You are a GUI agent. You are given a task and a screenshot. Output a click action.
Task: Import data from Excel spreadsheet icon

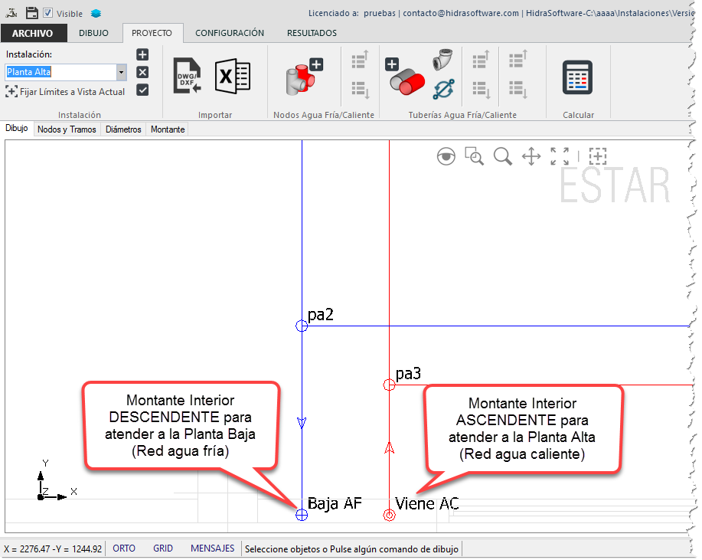tap(233, 77)
